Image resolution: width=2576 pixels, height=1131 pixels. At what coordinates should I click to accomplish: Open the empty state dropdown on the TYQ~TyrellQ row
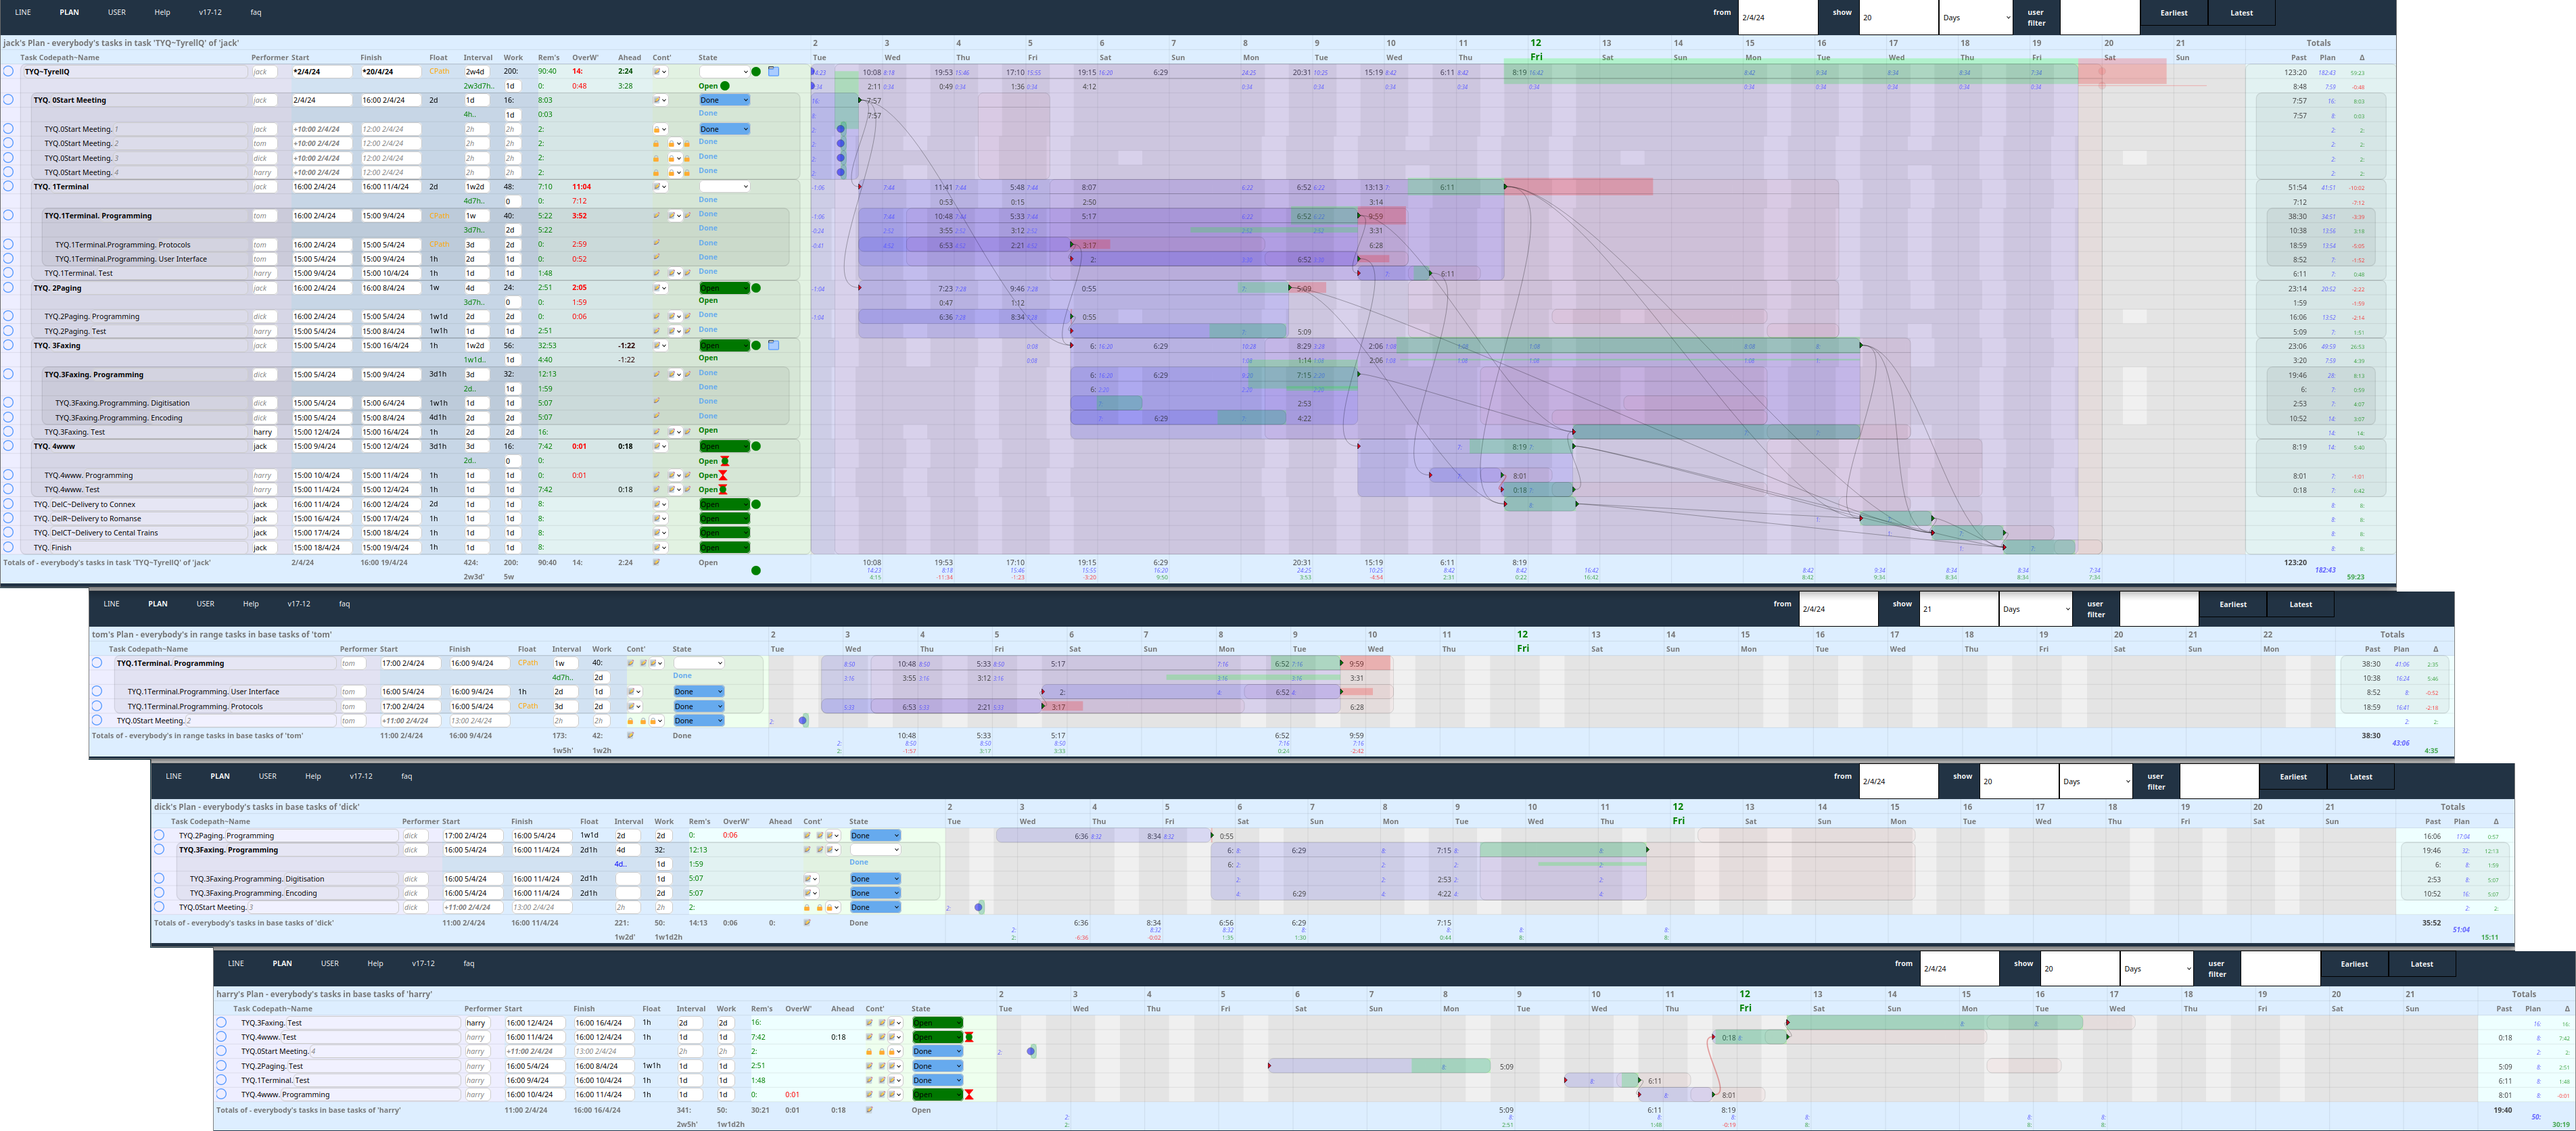coord(724,72)
